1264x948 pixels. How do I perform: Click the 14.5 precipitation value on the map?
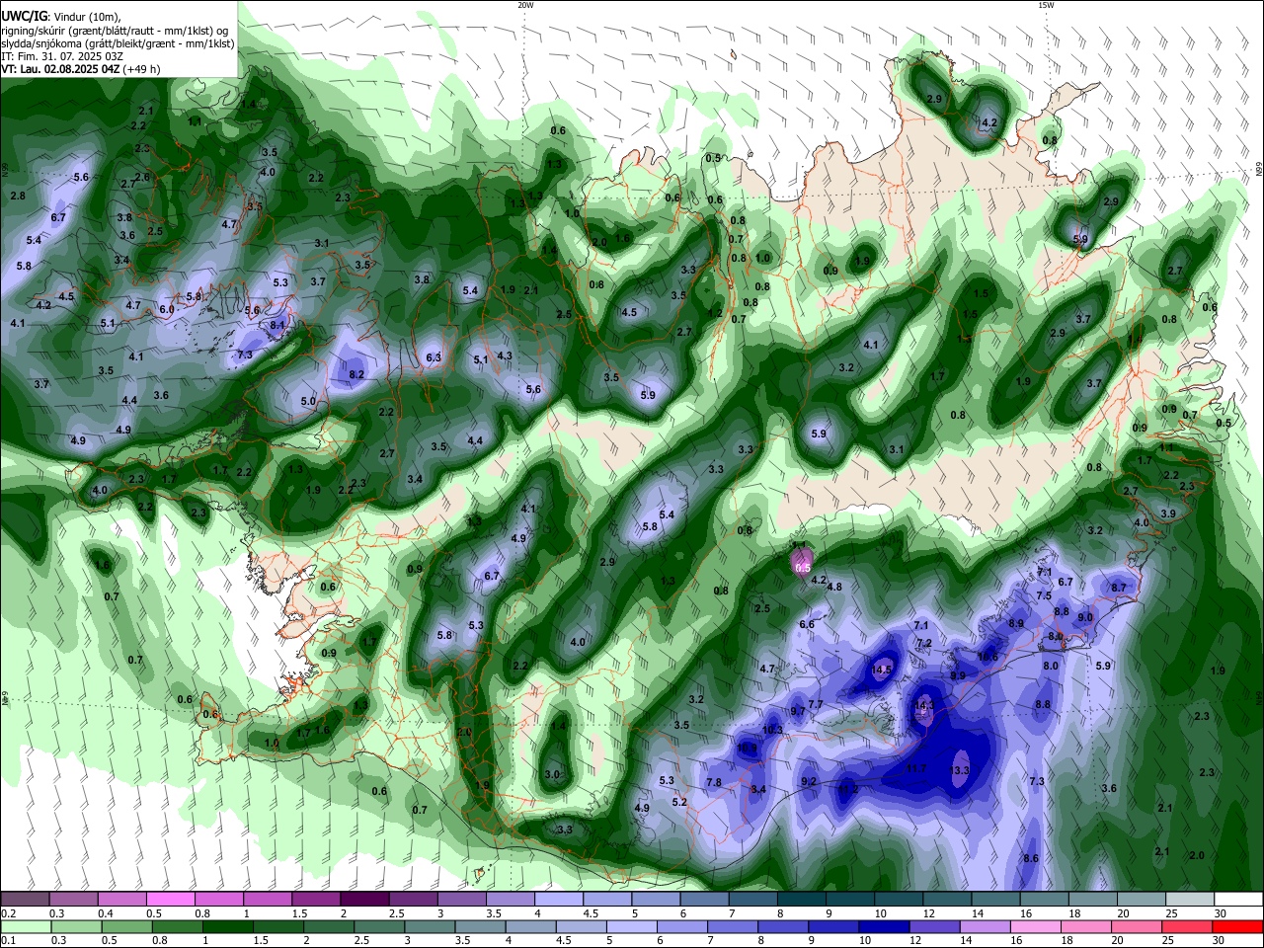point(882,670)
